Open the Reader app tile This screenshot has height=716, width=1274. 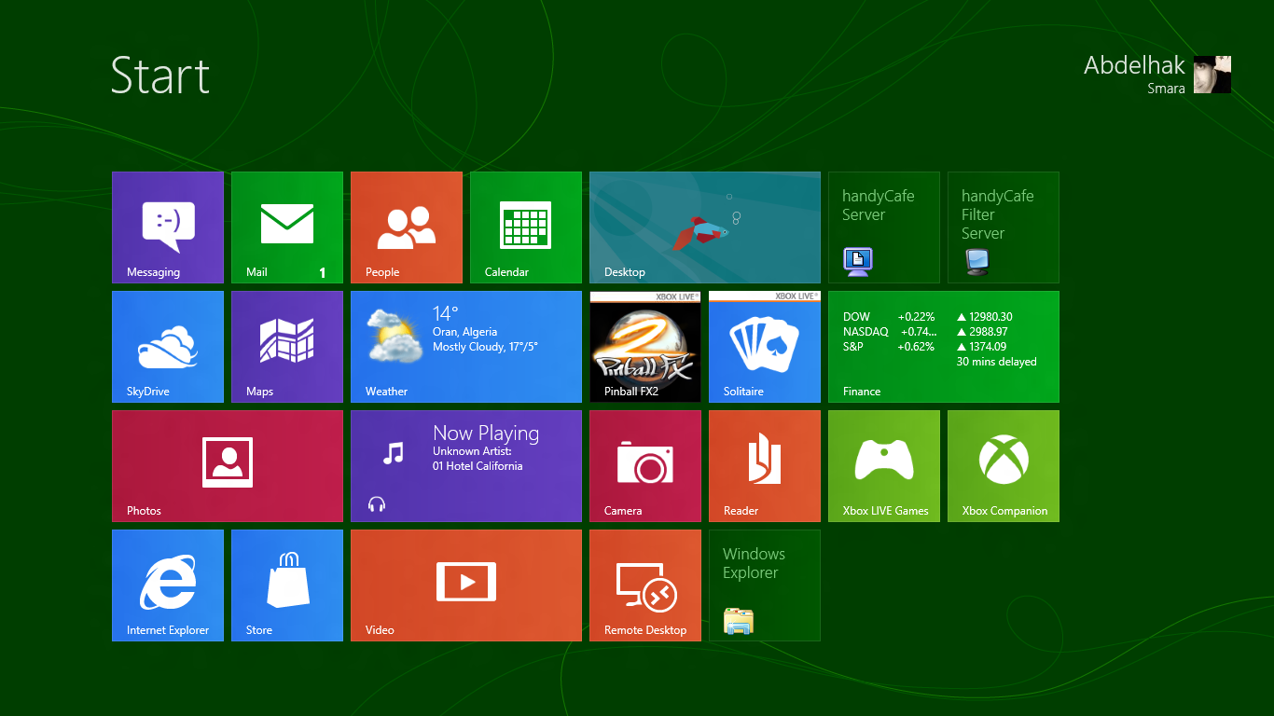pos(765,466)
